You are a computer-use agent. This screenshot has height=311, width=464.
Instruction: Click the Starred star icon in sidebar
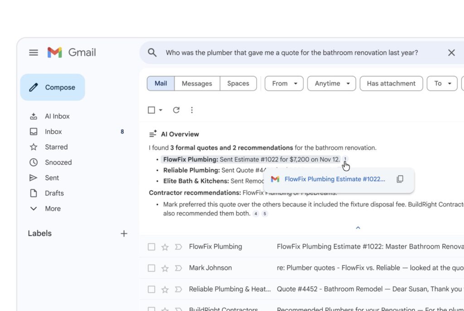point(34,147)
